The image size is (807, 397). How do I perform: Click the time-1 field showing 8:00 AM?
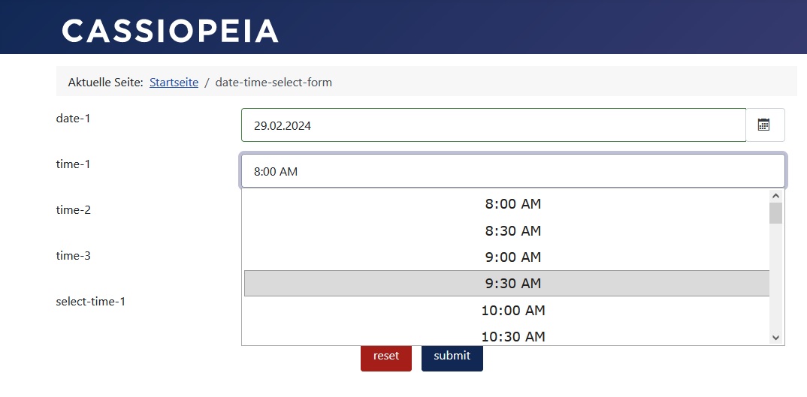point(512,171)
